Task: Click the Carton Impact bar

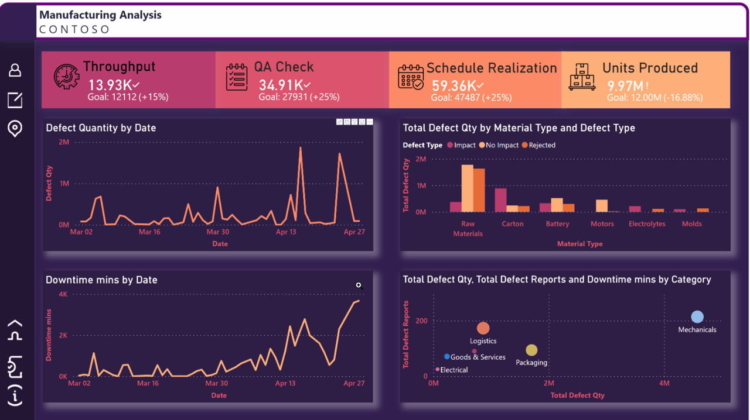Action: coord(500,200)
